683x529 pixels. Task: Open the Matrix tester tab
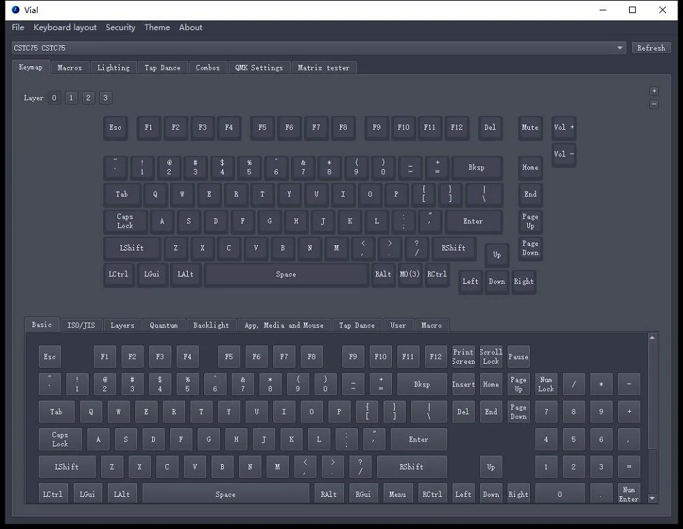[x=323, y=68]
